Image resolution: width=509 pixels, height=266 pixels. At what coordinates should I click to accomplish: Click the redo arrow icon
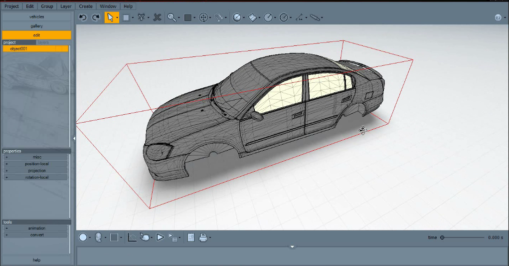click(96, 17)
